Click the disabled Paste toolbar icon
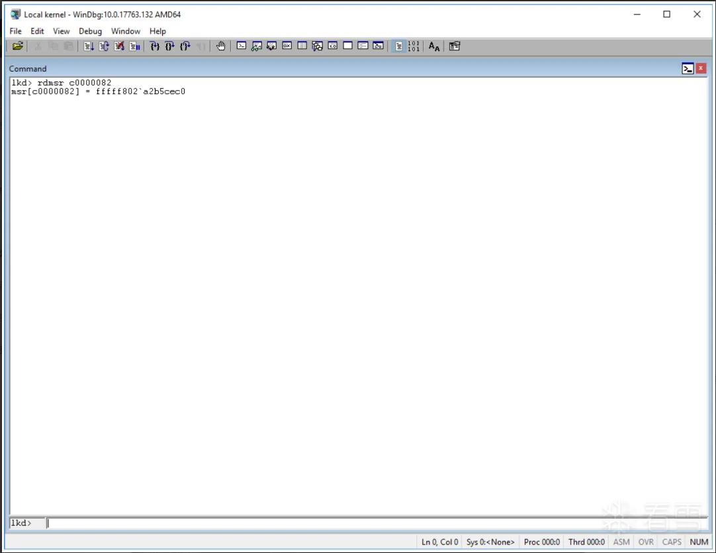Screen dimensions: 716x553 pyautogui.click(x=69, y=46)
